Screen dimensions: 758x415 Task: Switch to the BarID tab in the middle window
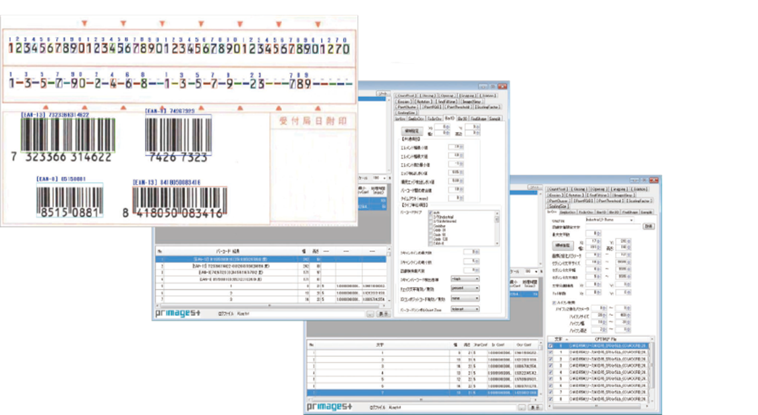point(450,119)
